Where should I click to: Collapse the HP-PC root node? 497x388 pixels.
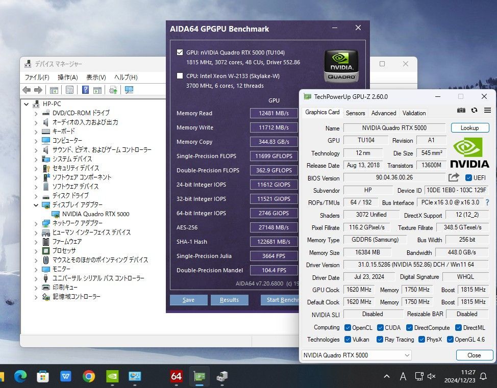27,104
